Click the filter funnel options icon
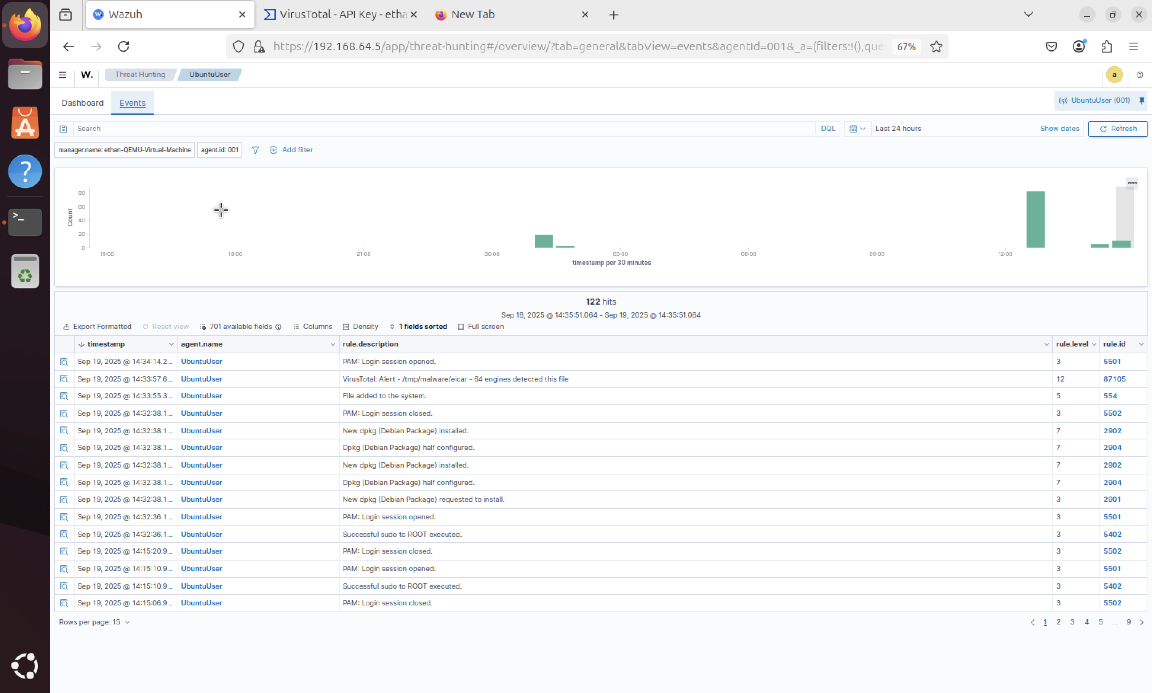The width and height of the screenshot is (1152, 693). point(255,150)
